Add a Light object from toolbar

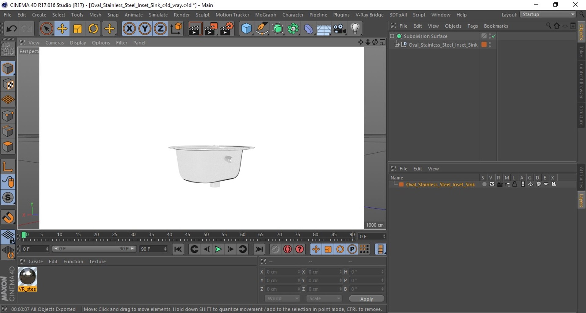(355, 29)
